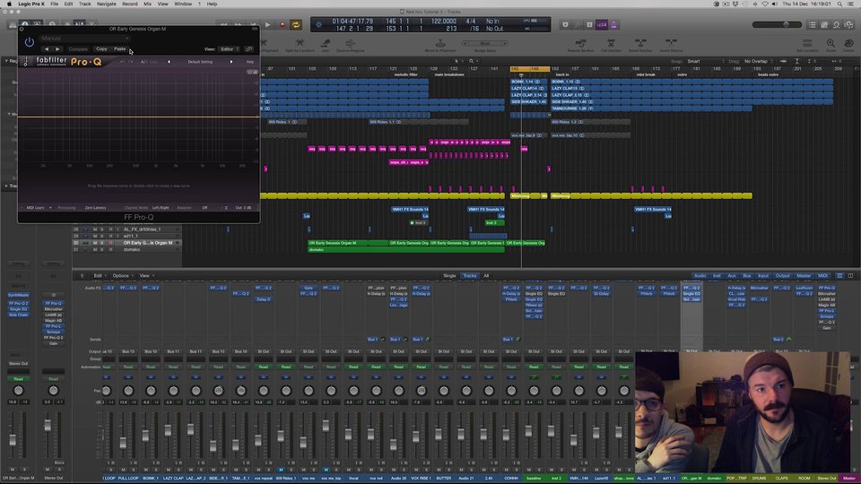Open the Default Setting preset menu in Pro-Q

(200, 62)
